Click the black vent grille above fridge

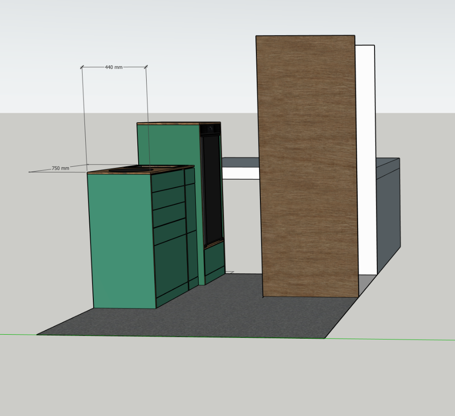tap(211, 128)
